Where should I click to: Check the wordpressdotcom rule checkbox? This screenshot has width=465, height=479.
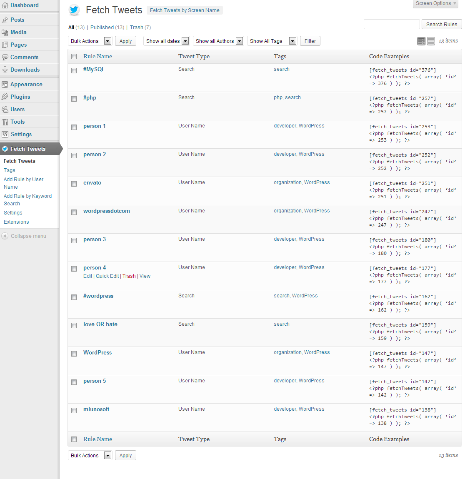click(74, 212)
